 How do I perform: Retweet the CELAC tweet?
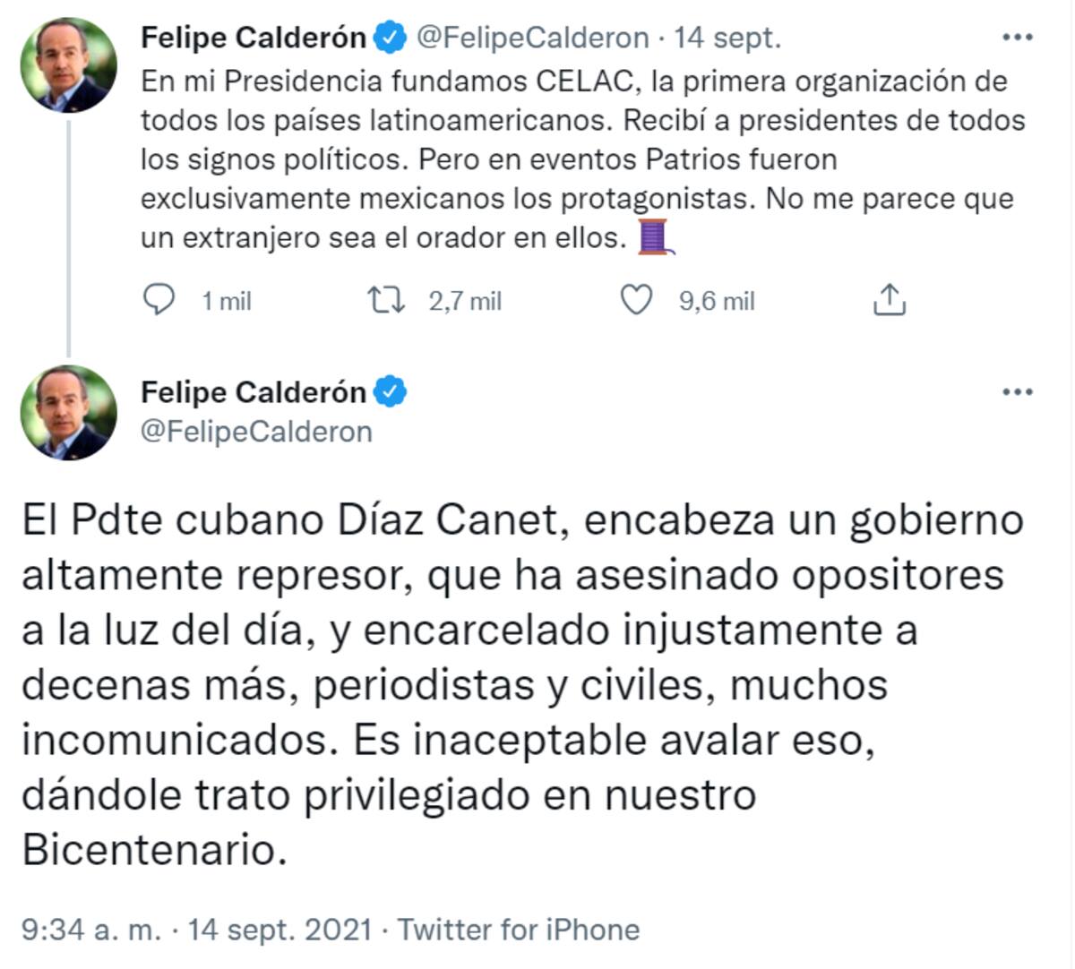click(387, 301)
